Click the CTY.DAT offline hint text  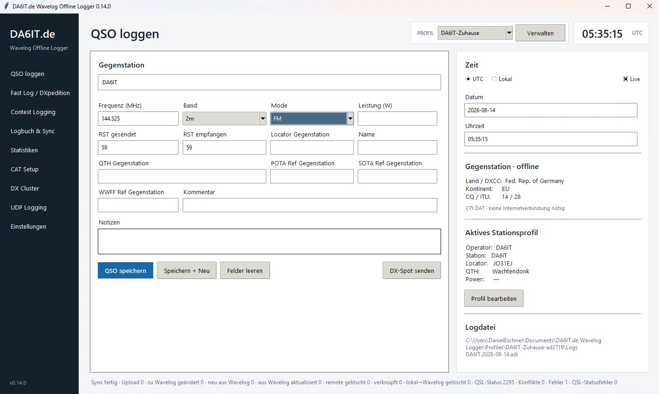pyautogui.click(x=515, y=208)
